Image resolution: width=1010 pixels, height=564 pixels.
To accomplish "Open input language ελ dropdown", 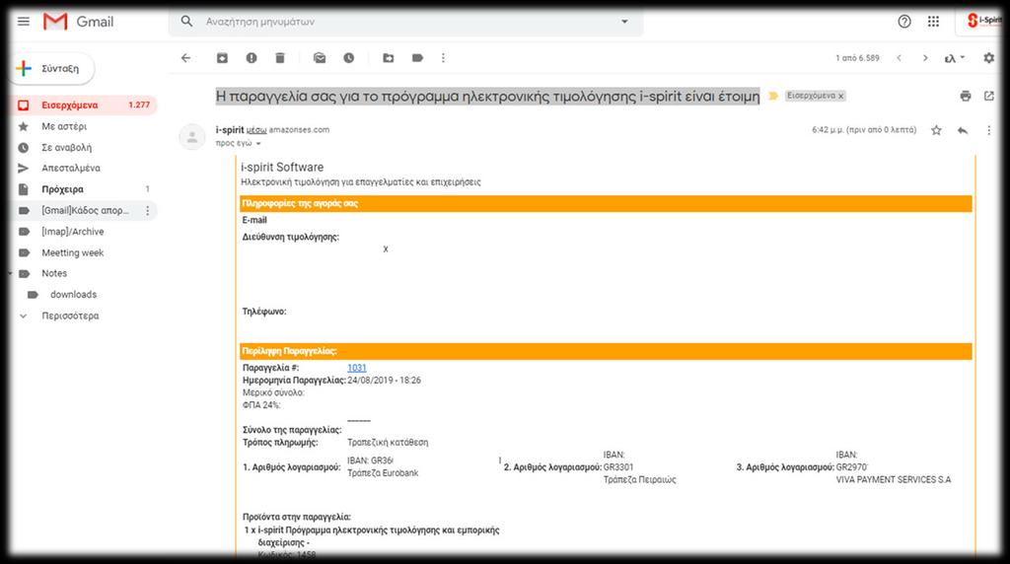I will (x=955, y=58).
